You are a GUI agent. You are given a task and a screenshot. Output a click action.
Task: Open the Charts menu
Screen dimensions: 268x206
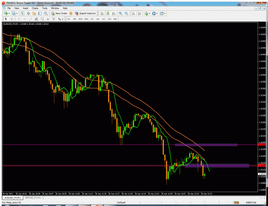click(35, 8)
